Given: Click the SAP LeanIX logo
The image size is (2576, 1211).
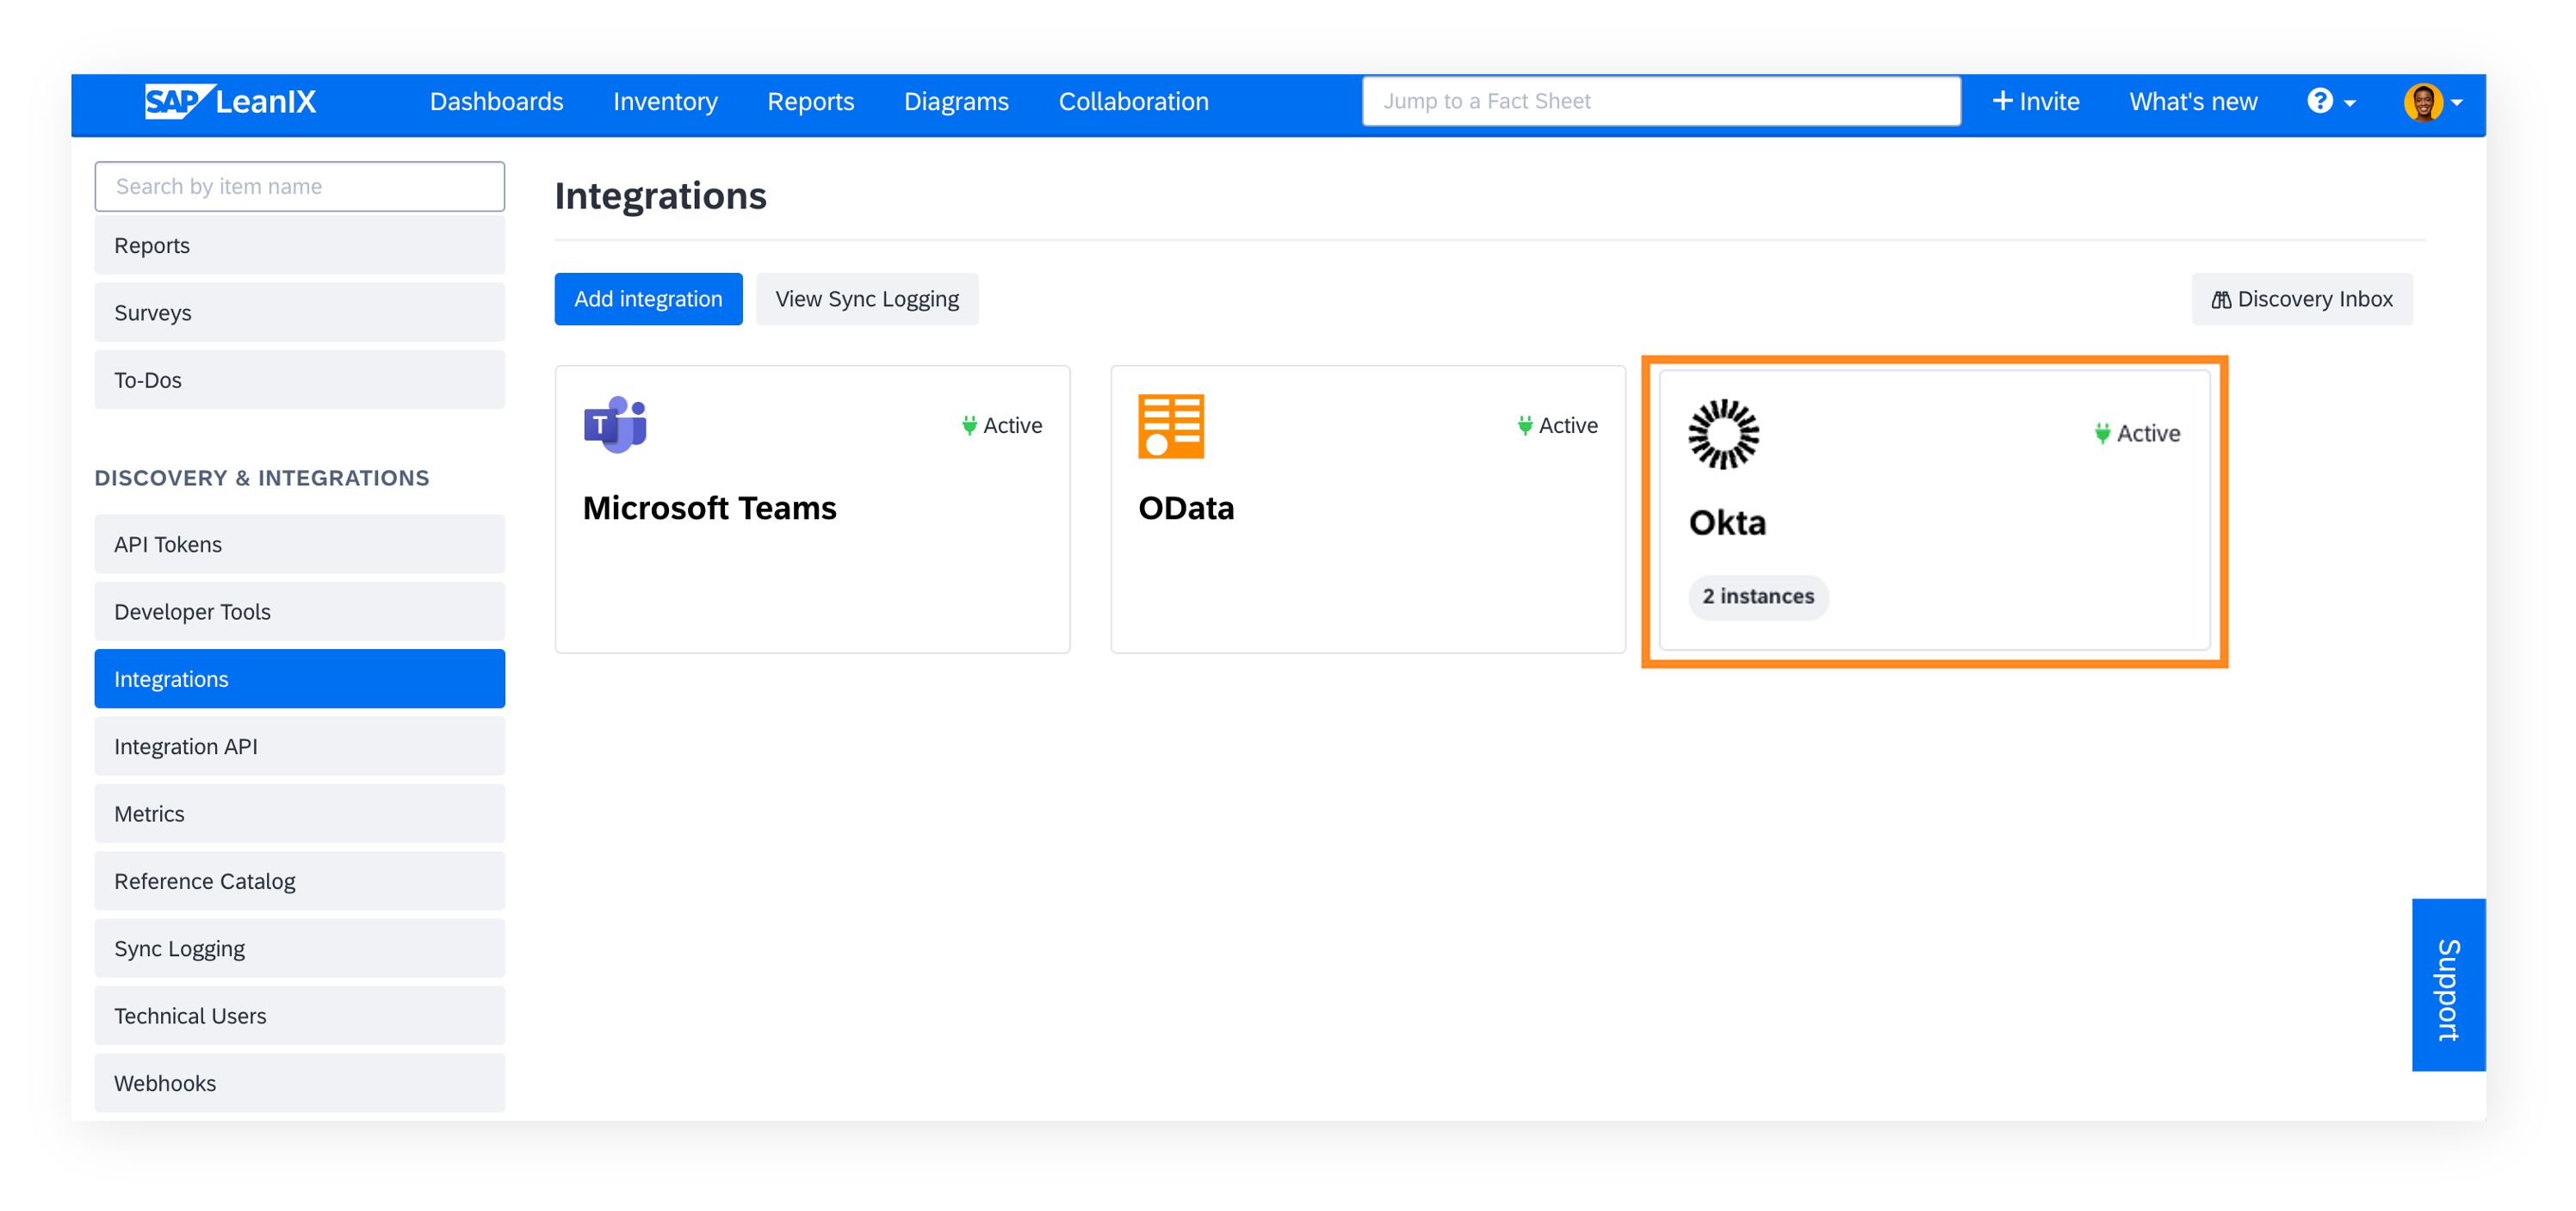Looking at the screenshot, I should (231, 101).
